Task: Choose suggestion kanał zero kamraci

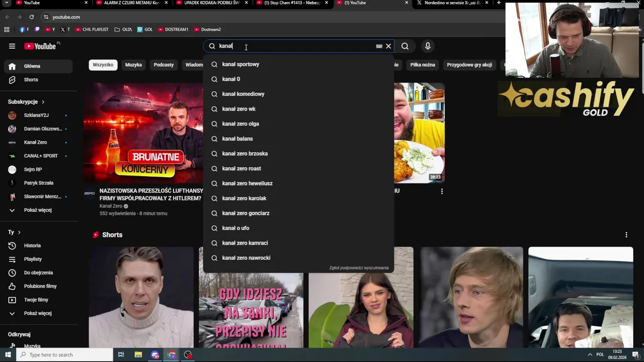Action: pyautogui.click(x=298, y=243)
